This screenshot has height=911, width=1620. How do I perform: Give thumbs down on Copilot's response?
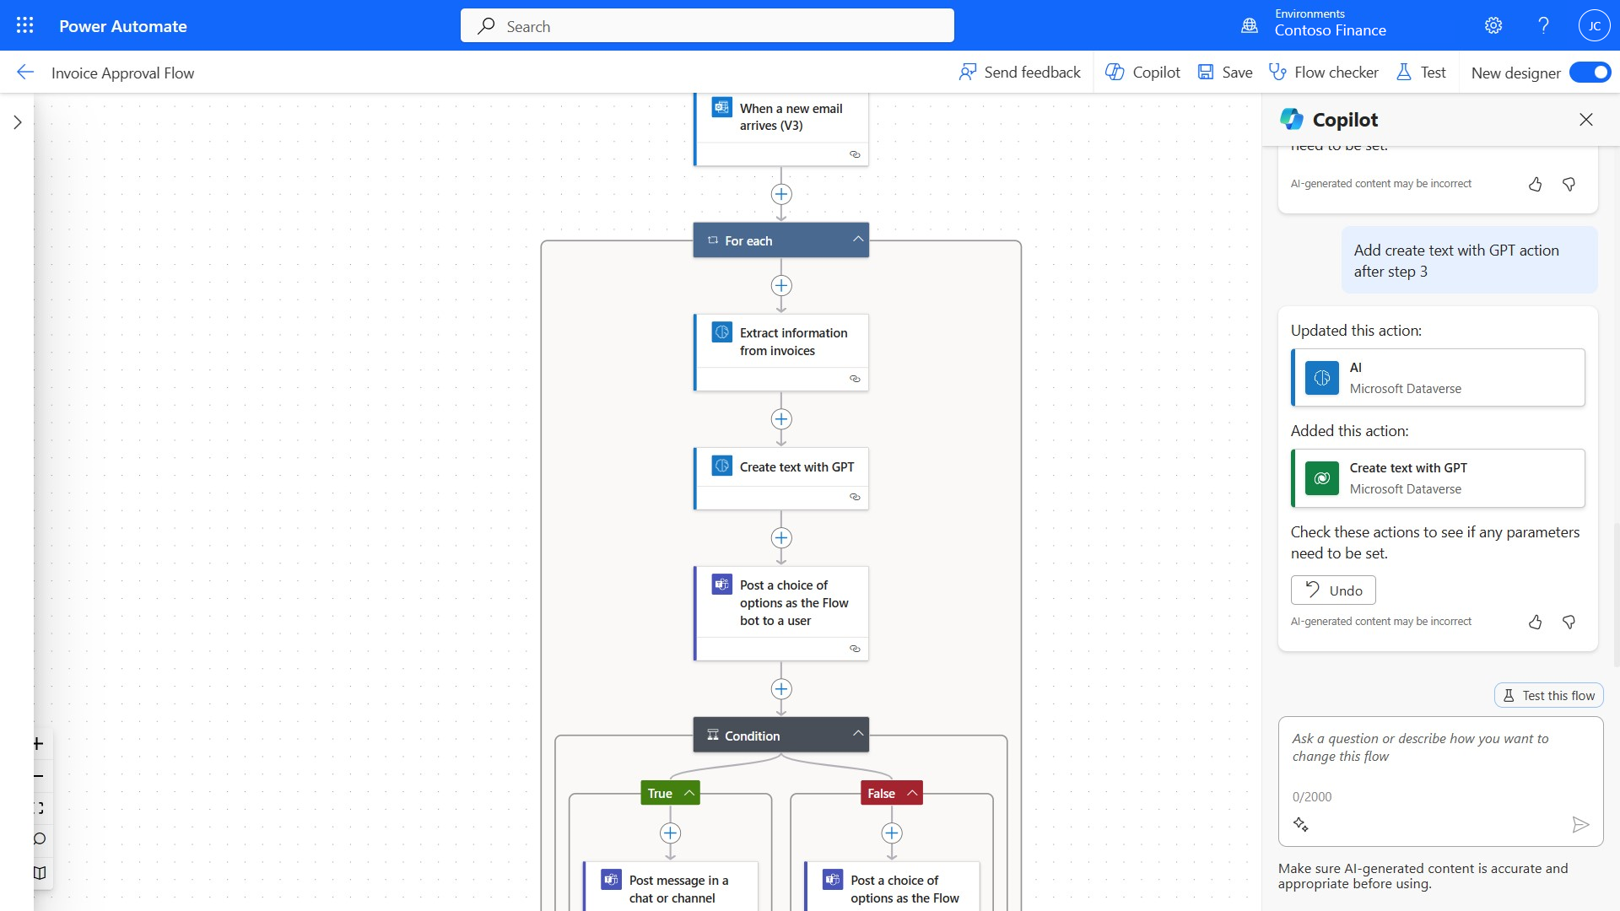pos(1569,622)
